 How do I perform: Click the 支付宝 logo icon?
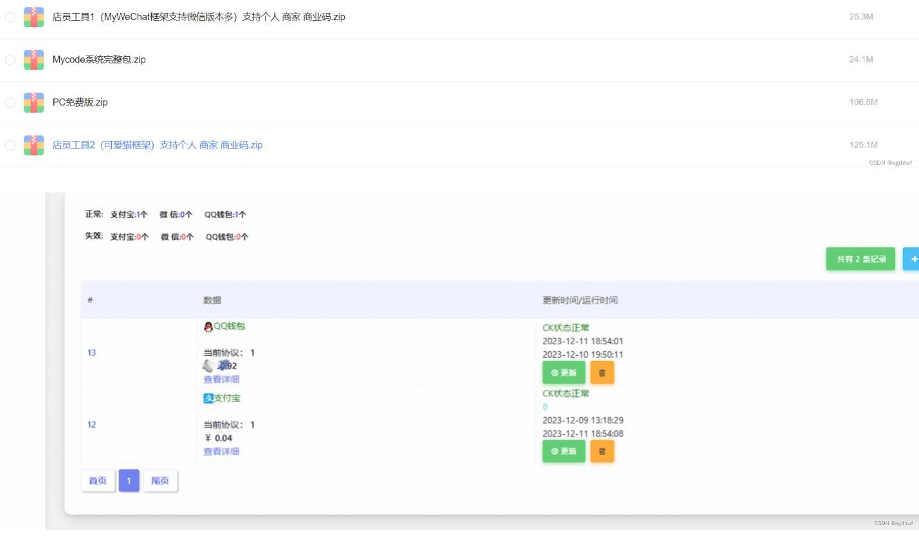tap(208, 398)
